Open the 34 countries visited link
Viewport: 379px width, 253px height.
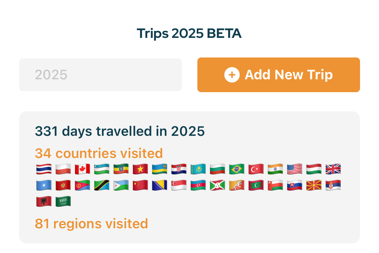(99, 153)
